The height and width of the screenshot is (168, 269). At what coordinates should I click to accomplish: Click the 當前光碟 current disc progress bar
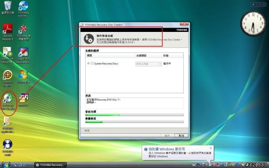click(134, 115)
